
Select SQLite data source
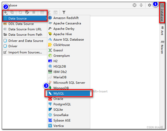pyautogui.click(x=69, y=110)
